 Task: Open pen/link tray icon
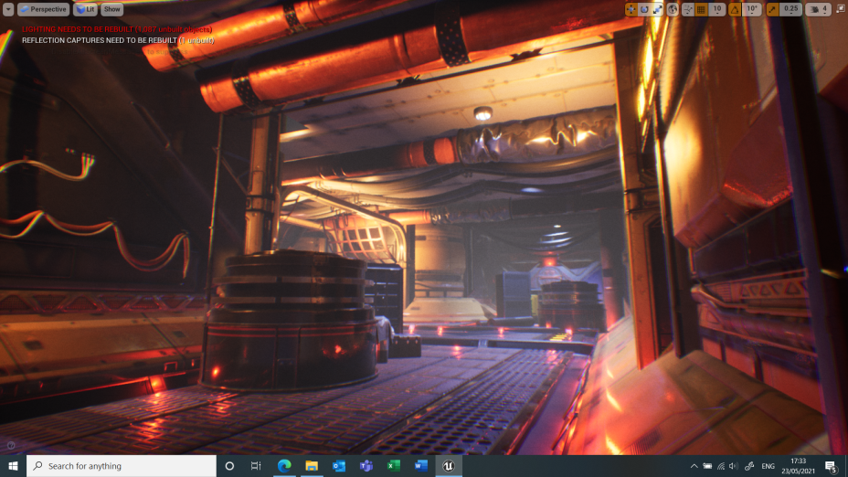[749, 466]
